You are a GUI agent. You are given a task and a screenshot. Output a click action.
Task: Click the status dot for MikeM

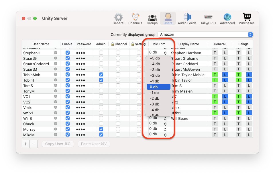pos(56,134)
